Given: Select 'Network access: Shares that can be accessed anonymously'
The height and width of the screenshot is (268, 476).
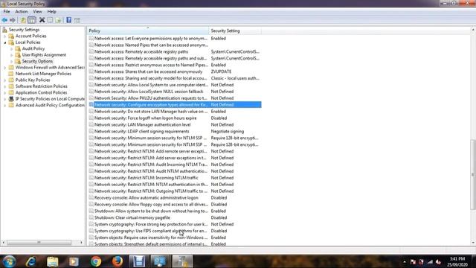Looking at the screenshot, I should point(149,71).
